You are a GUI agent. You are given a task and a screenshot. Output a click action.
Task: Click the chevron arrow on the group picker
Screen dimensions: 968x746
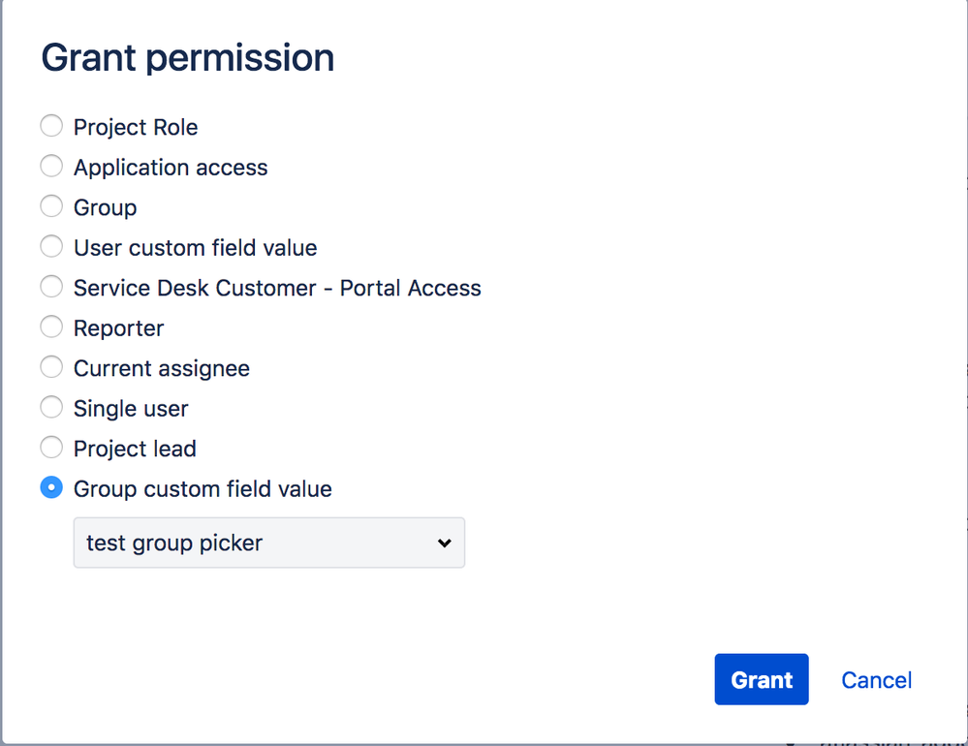click(x=444, y=543)
